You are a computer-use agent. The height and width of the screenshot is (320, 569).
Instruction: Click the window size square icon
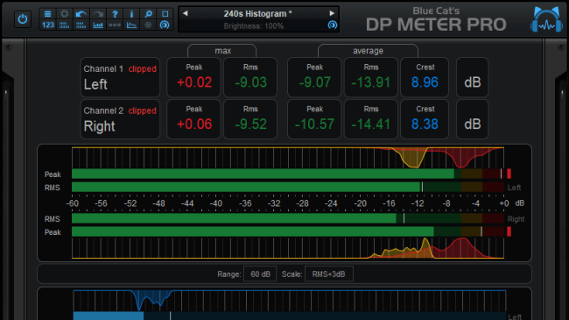coord(165,14)
